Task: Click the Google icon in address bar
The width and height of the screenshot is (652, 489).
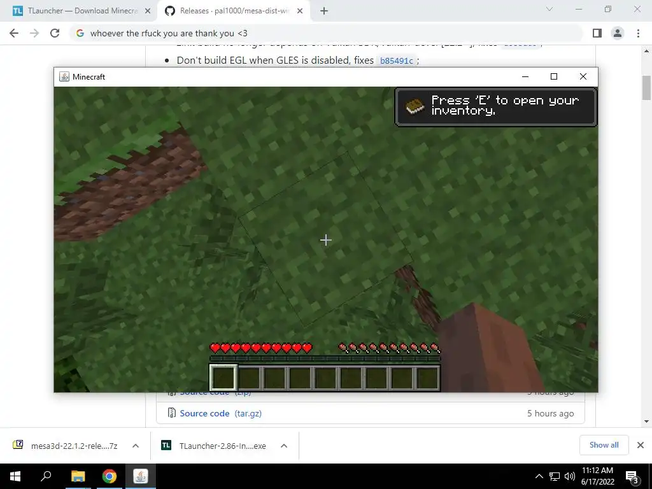Action: click(x=80, y=33)
